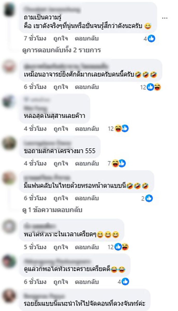Reply to the ขอถามสักคำ 555 comment
This screenshot has height=311, width=178.
point(87,164)
